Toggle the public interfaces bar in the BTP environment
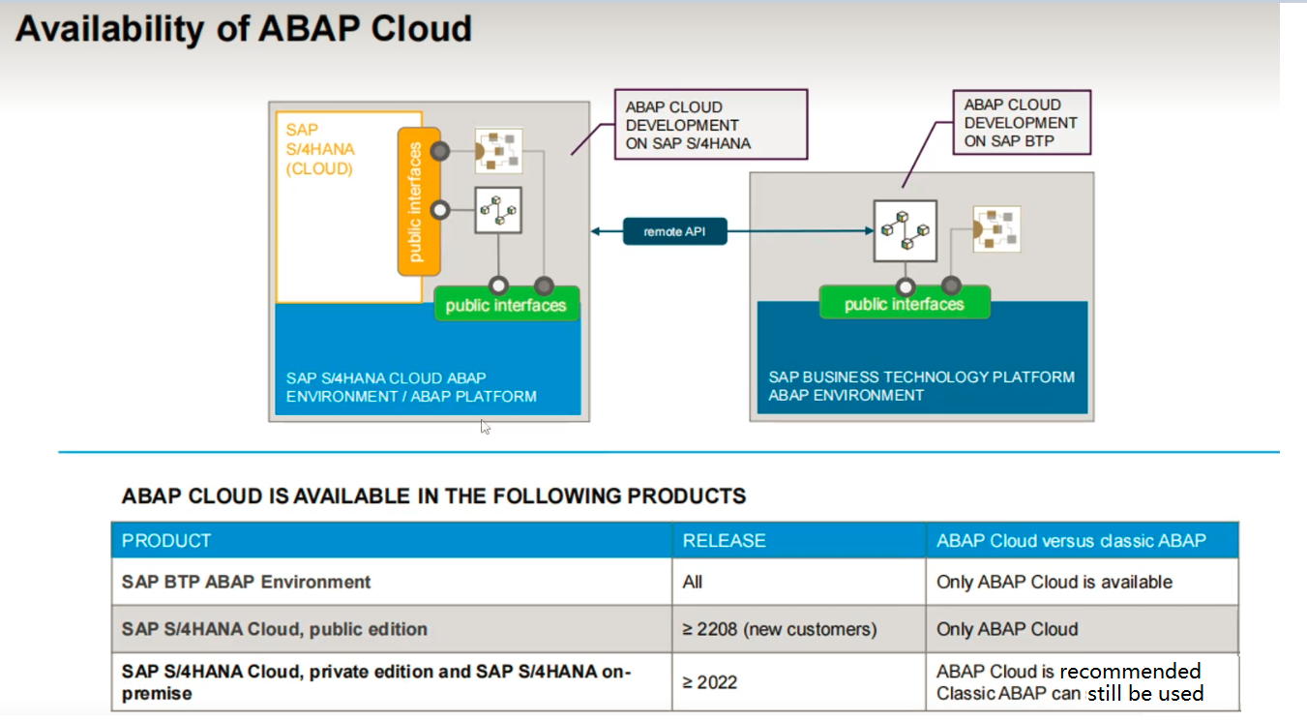 point(905,302)
